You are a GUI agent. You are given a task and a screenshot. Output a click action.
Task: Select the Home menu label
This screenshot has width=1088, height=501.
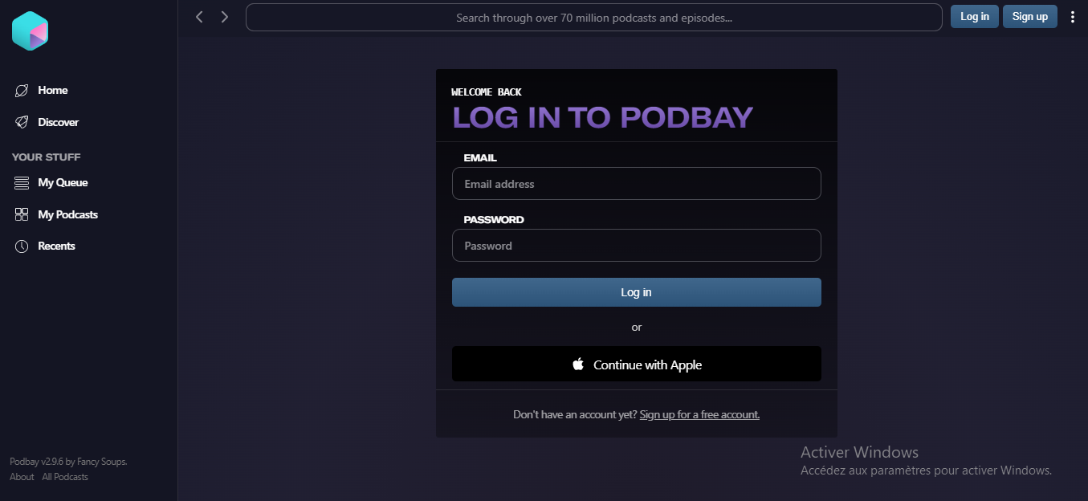point(53,91)
